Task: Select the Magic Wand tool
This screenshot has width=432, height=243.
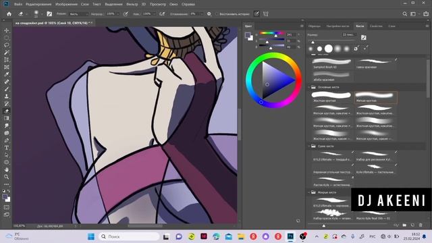Action: [x=7, y=53]
